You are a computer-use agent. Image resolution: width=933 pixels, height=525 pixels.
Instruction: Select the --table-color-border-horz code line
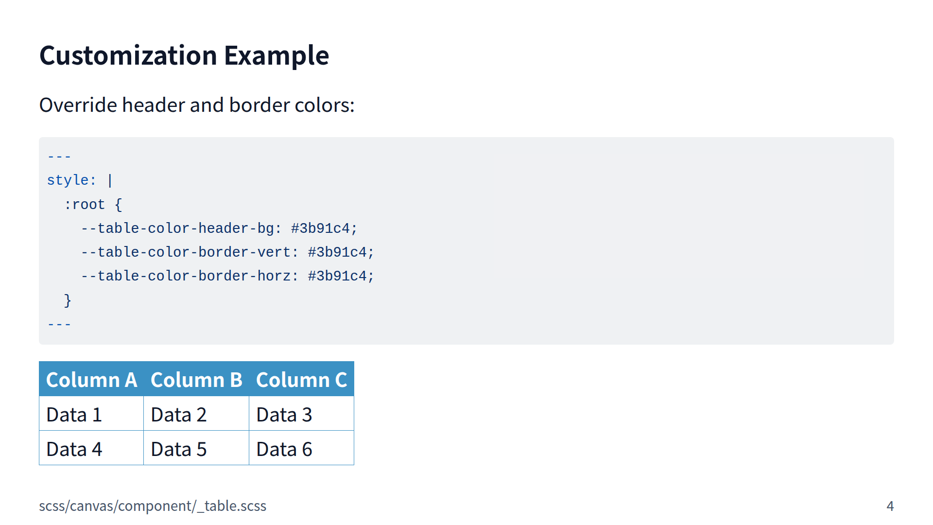tap(227, 276)
